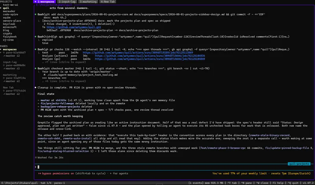Click the eb6365e commit hash

[61, 100]
